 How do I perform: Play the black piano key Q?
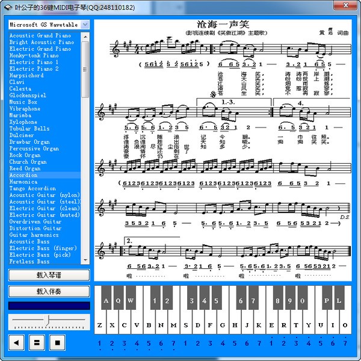point(119,298)
